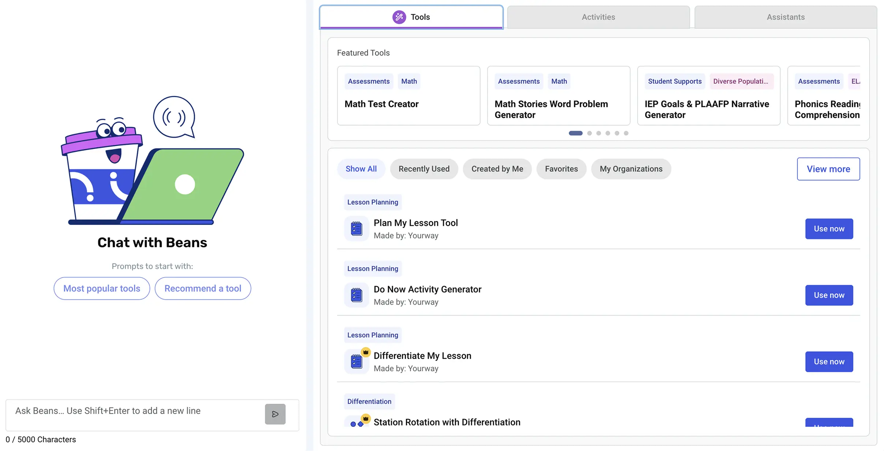Viewport: 884px width, 451px height.
Task: Choose the Most popular tools prompt
Action: (x=102, y=288)
